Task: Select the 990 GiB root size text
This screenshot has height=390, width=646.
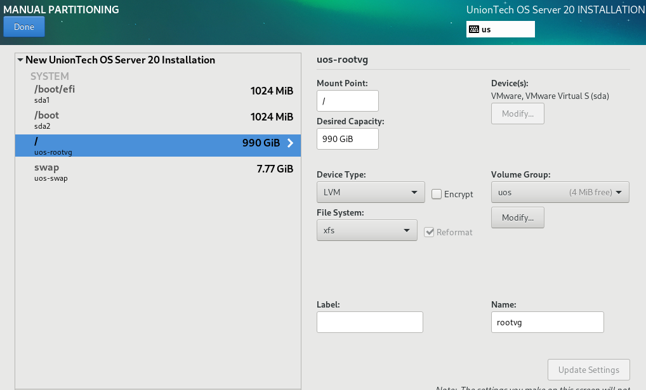Action: 261,143
